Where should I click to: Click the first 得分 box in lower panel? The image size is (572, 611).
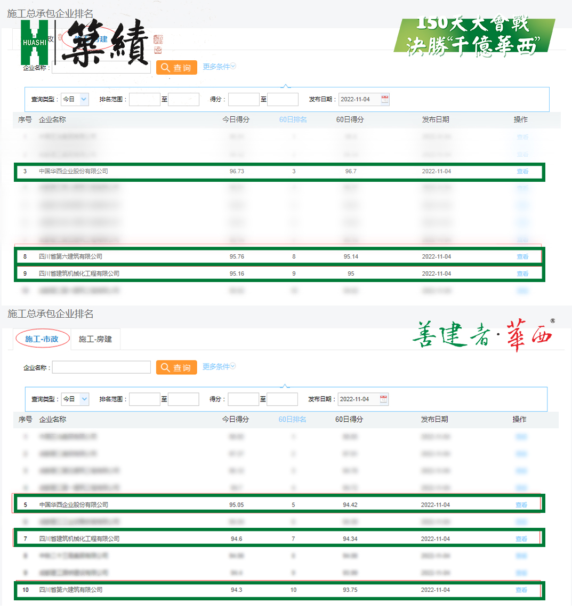tap(243, 399)
